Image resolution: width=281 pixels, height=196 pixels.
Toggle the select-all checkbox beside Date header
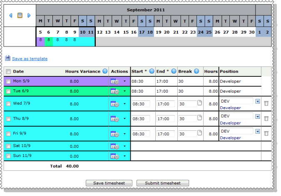(8, 71)
